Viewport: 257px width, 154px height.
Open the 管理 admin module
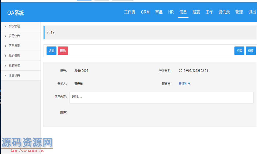239,12
